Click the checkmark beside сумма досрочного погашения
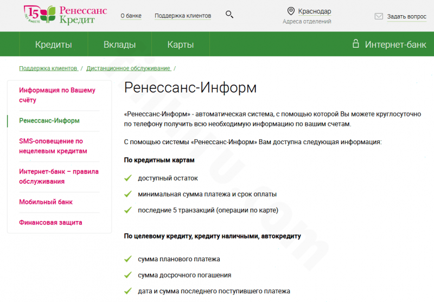Image resolution: width=434 pixels, height=302 pixels. 128,275
